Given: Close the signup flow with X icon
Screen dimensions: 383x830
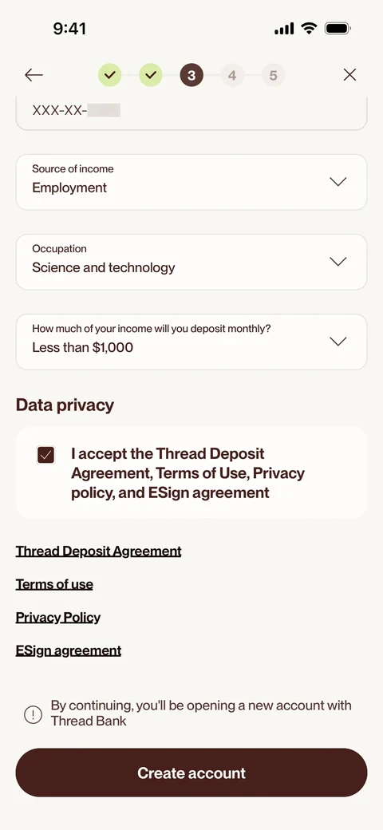Looking at the screenshot, I should [x=349, y=75].
